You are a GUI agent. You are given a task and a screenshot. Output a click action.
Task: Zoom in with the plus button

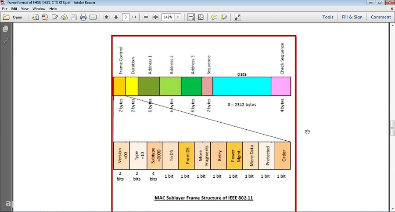pos(156,17)
